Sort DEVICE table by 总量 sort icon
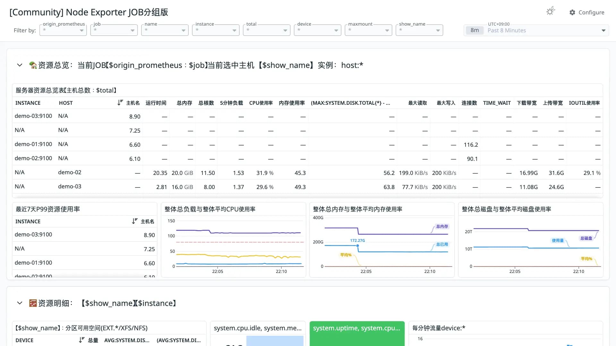This screenshot has width=616, height=346. tap(82, 340)
